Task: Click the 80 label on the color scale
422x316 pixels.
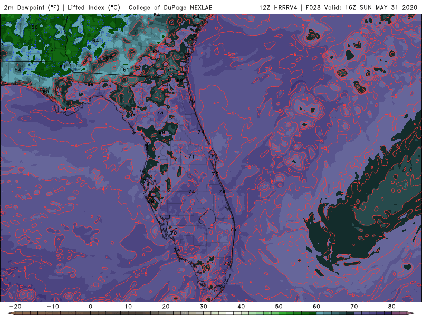Action: [x=392, y=307]
